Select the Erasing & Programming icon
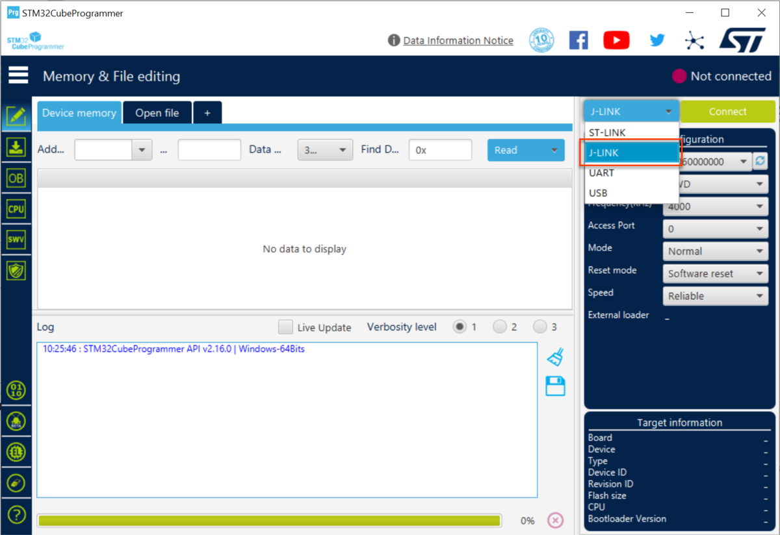The height and width of the screenshot is (535, 780). (x=16, y=148)
